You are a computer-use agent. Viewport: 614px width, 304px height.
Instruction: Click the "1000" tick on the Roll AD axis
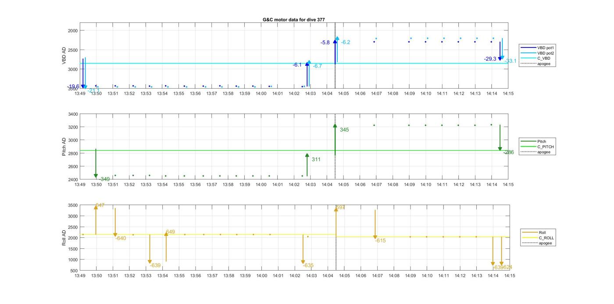click(x=73, y=260)
